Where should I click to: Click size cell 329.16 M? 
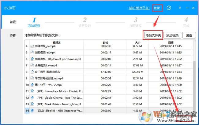tap(137, 72)
